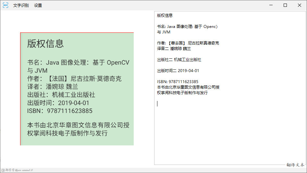Image resolution: width=307 pixels, height=173 pixels.
Task: Click the 潘婉琼 魏兰 translator line in results
Action: click(174, 48)
